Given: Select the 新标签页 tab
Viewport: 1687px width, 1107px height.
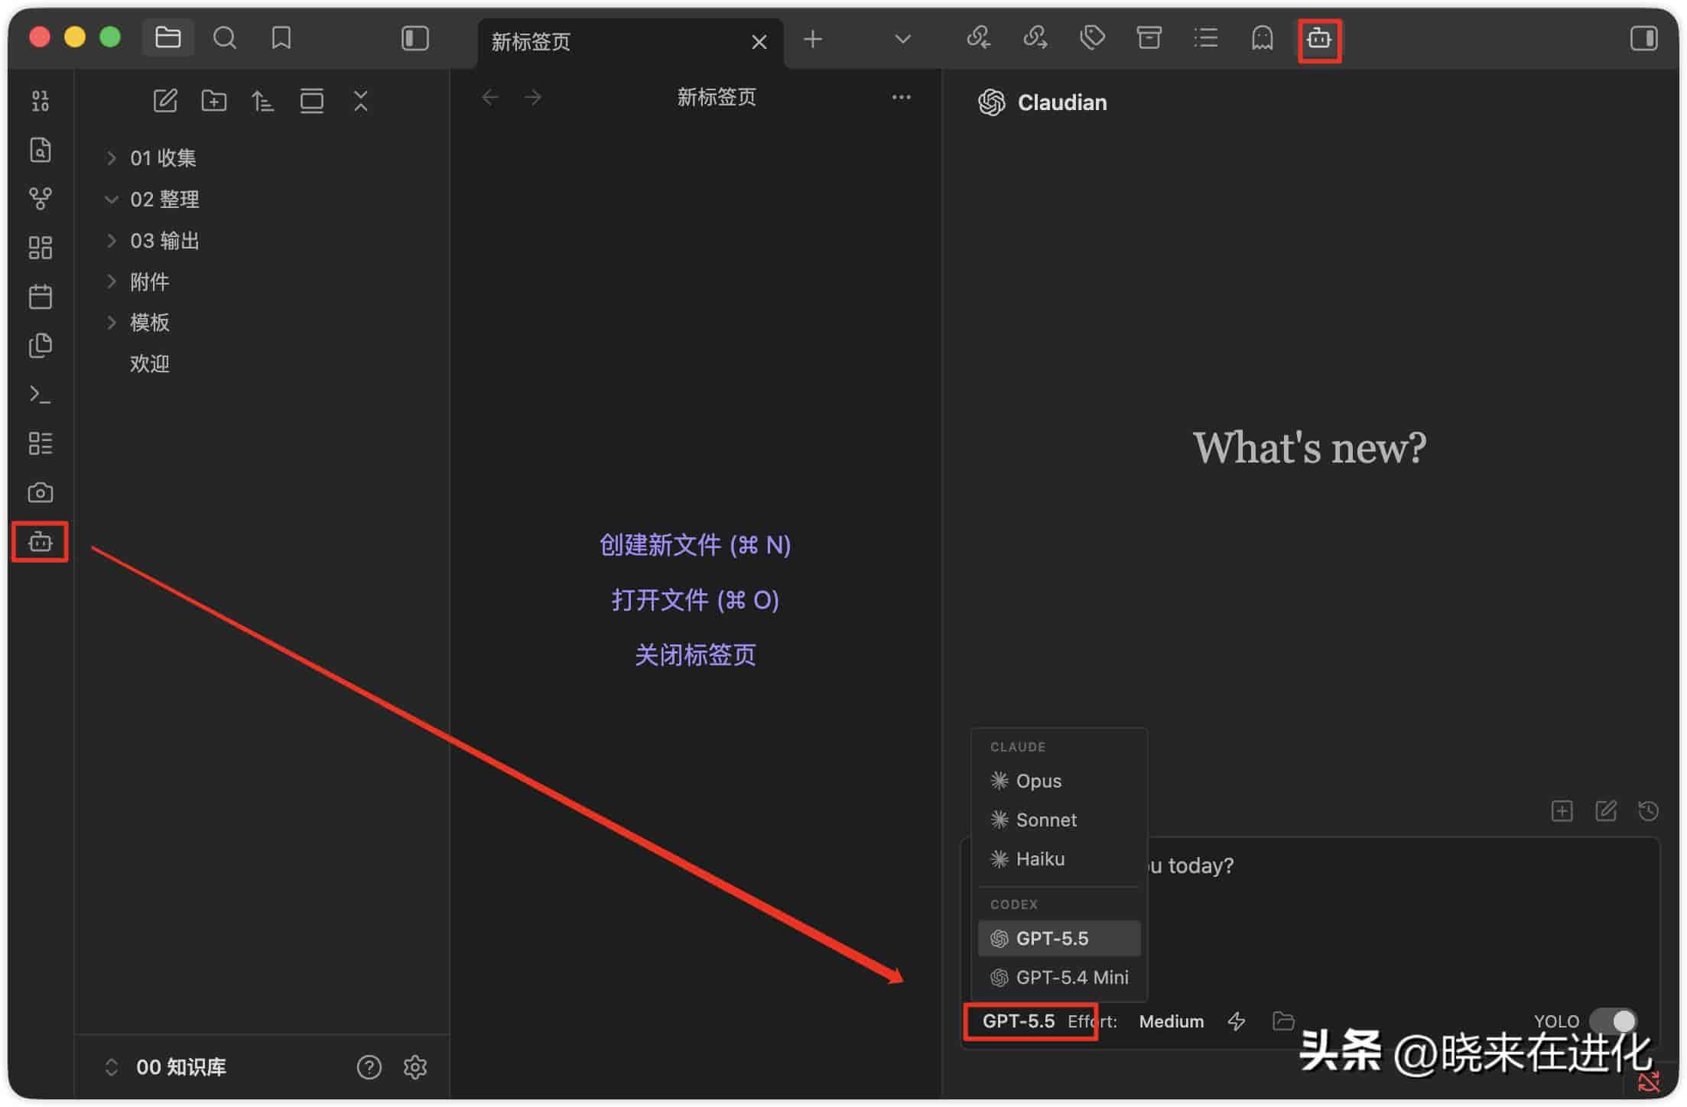Looking at the screenshot, I should (630, 42).
